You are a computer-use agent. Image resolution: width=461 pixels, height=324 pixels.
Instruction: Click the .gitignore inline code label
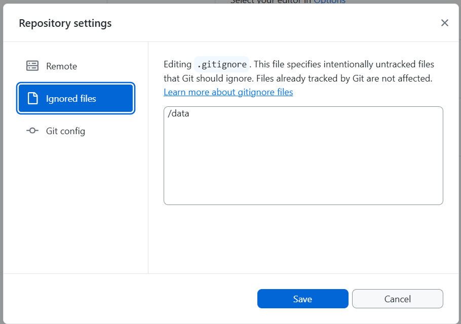pyautogui.click(x=222, y=64)
